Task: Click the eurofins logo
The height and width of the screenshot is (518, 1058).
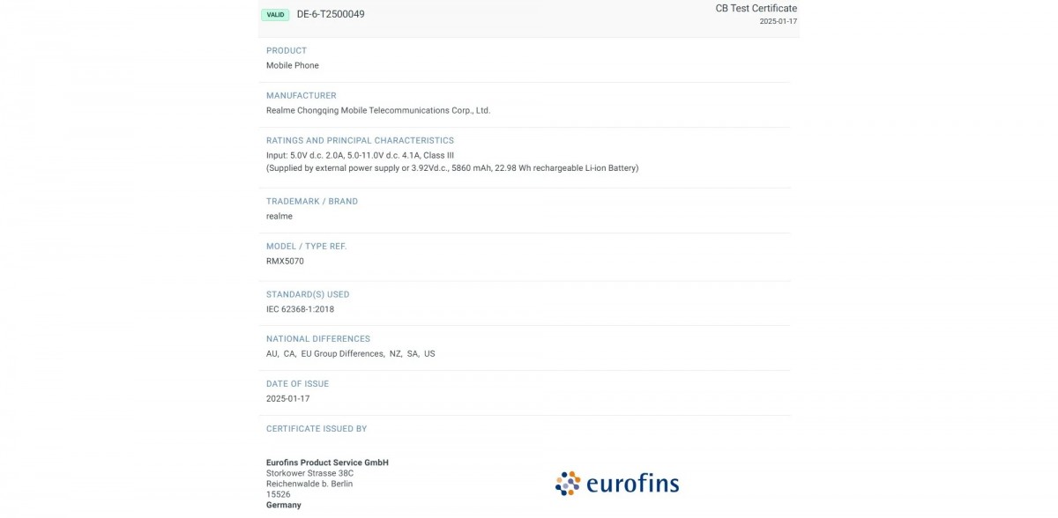Action: (x=617, y=483)
